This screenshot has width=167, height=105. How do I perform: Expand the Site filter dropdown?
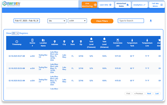[x=57, y=21]
